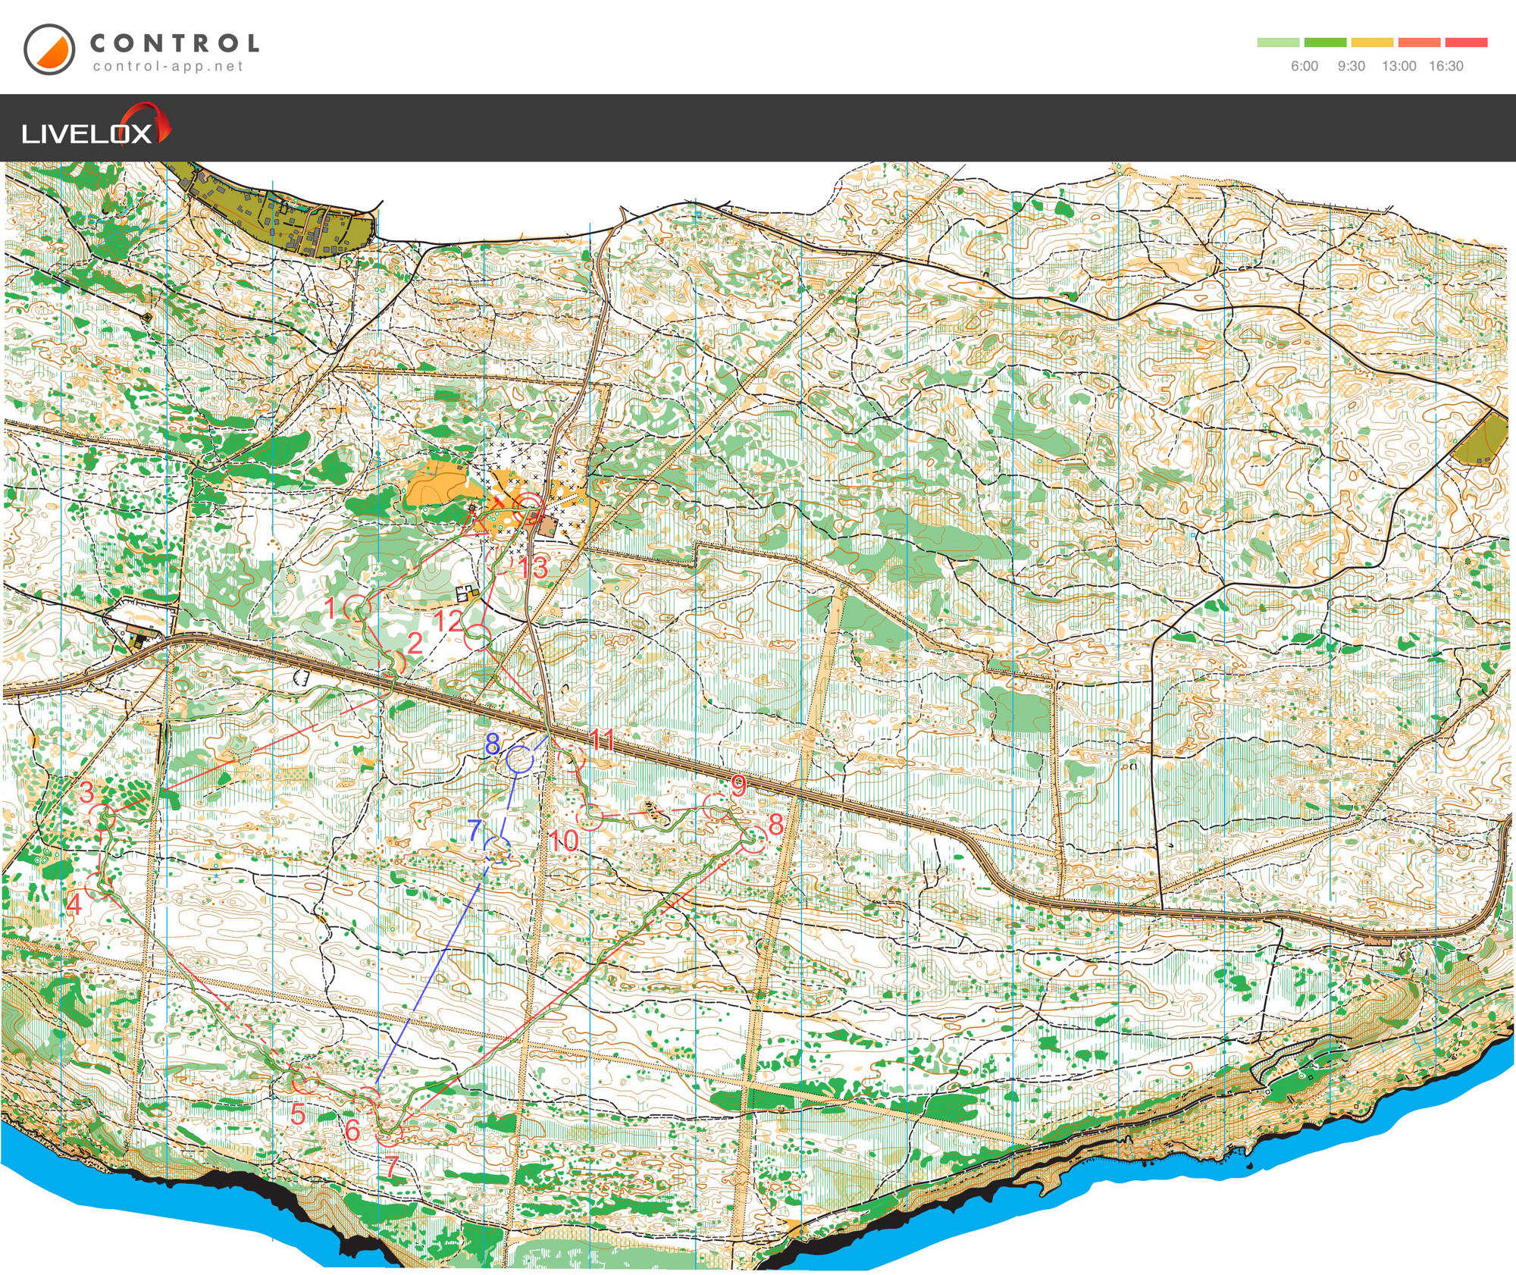Click red control circle number 10
Image resolution: width=1516 pixels, height=1275 pixels.
(590, 816)
